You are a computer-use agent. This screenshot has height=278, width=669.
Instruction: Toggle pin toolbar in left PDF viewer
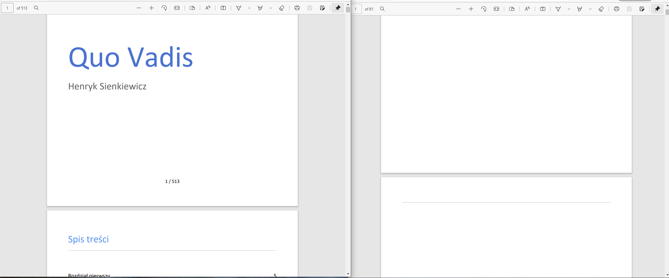pos(338,8)
